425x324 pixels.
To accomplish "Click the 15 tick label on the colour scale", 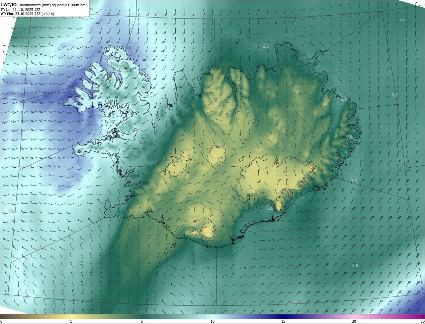I will [x=283, y=321].
